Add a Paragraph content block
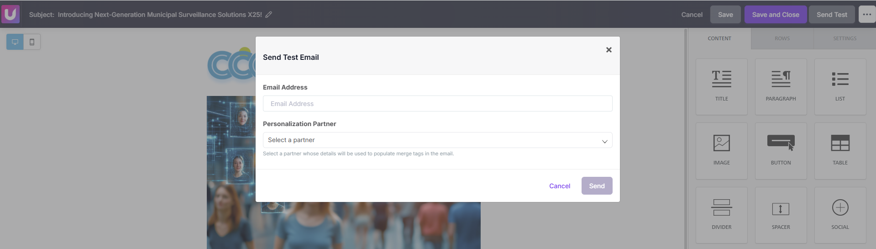Screen dimensions: 876x249 click(781, 87)
